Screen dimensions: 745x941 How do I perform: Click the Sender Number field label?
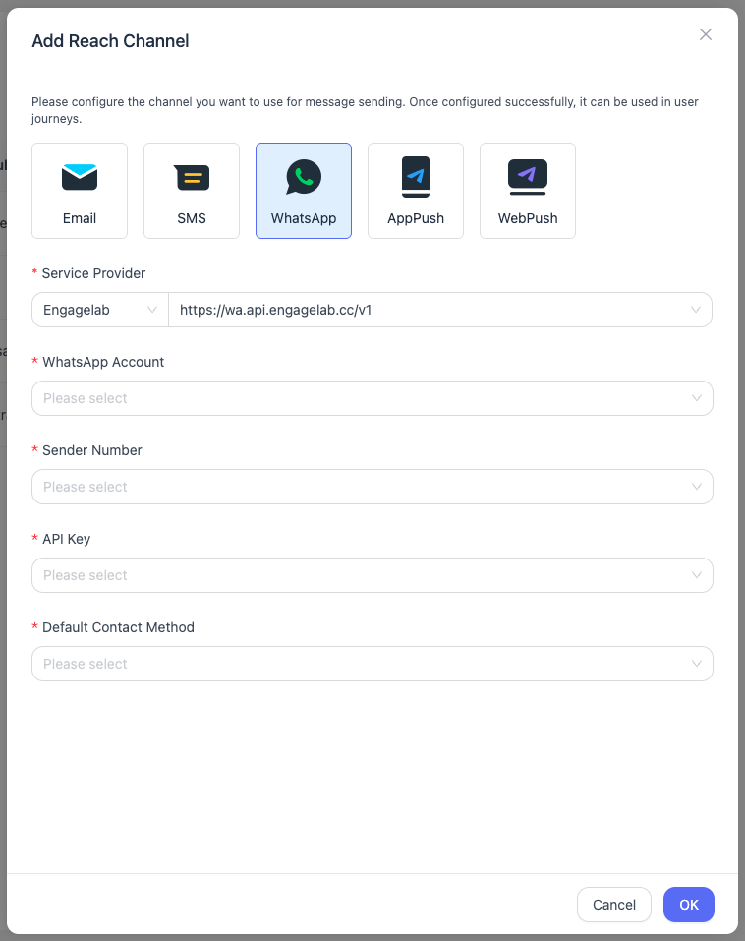coord(91,450)
